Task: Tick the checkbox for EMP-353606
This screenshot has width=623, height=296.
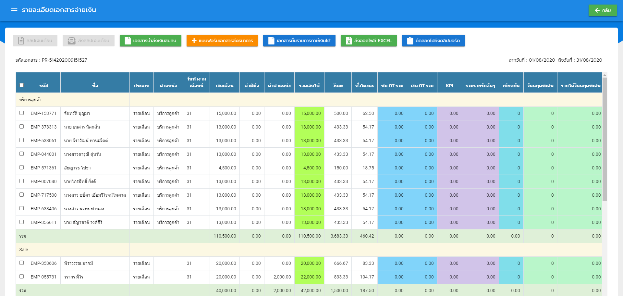Action: click(x=21, y=263)
